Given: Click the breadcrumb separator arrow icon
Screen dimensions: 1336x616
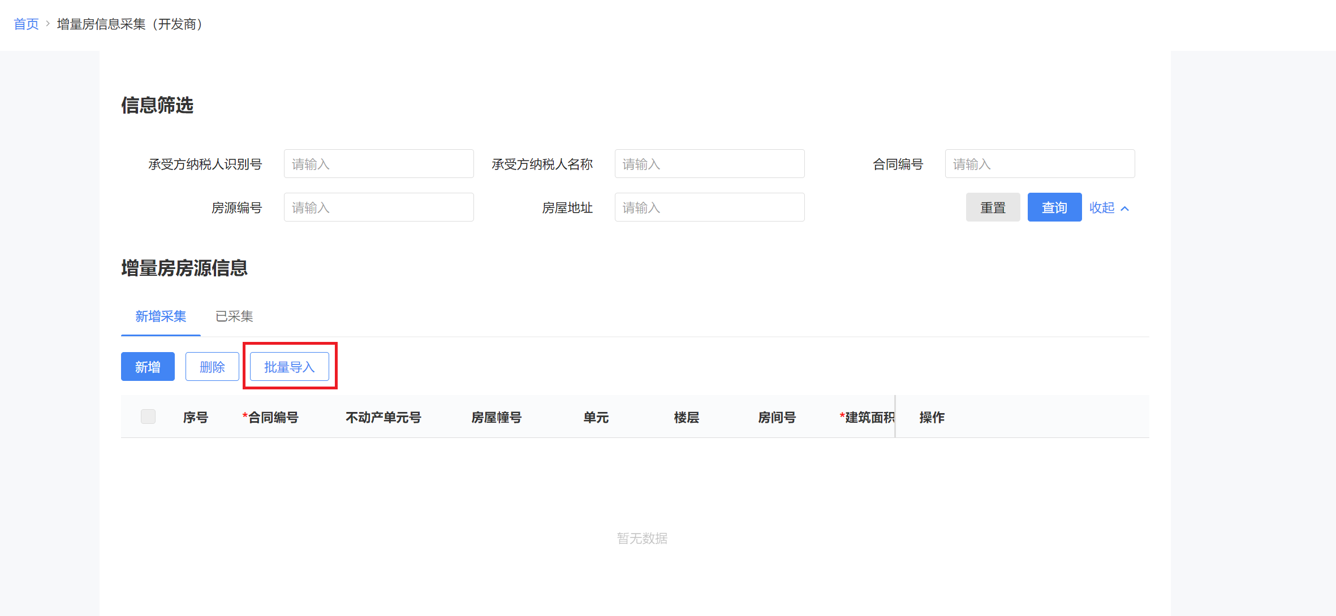Looking at the screenshot, I should 48,24.
